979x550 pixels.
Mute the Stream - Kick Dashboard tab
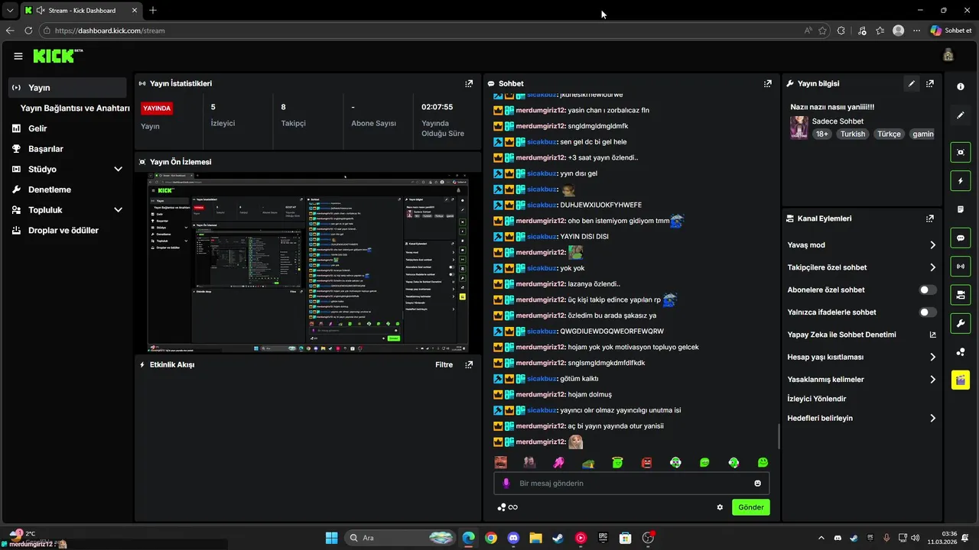click(40, 11)
